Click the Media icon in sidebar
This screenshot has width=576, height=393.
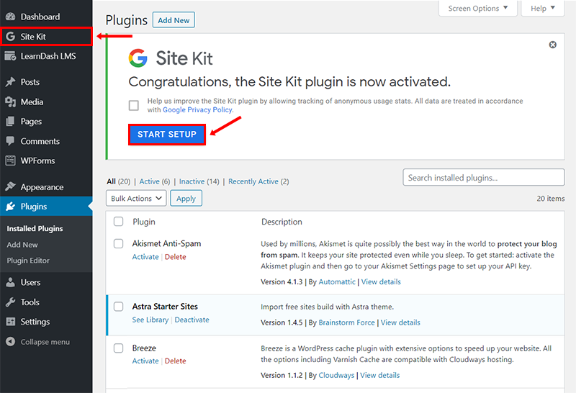point(10,102)
